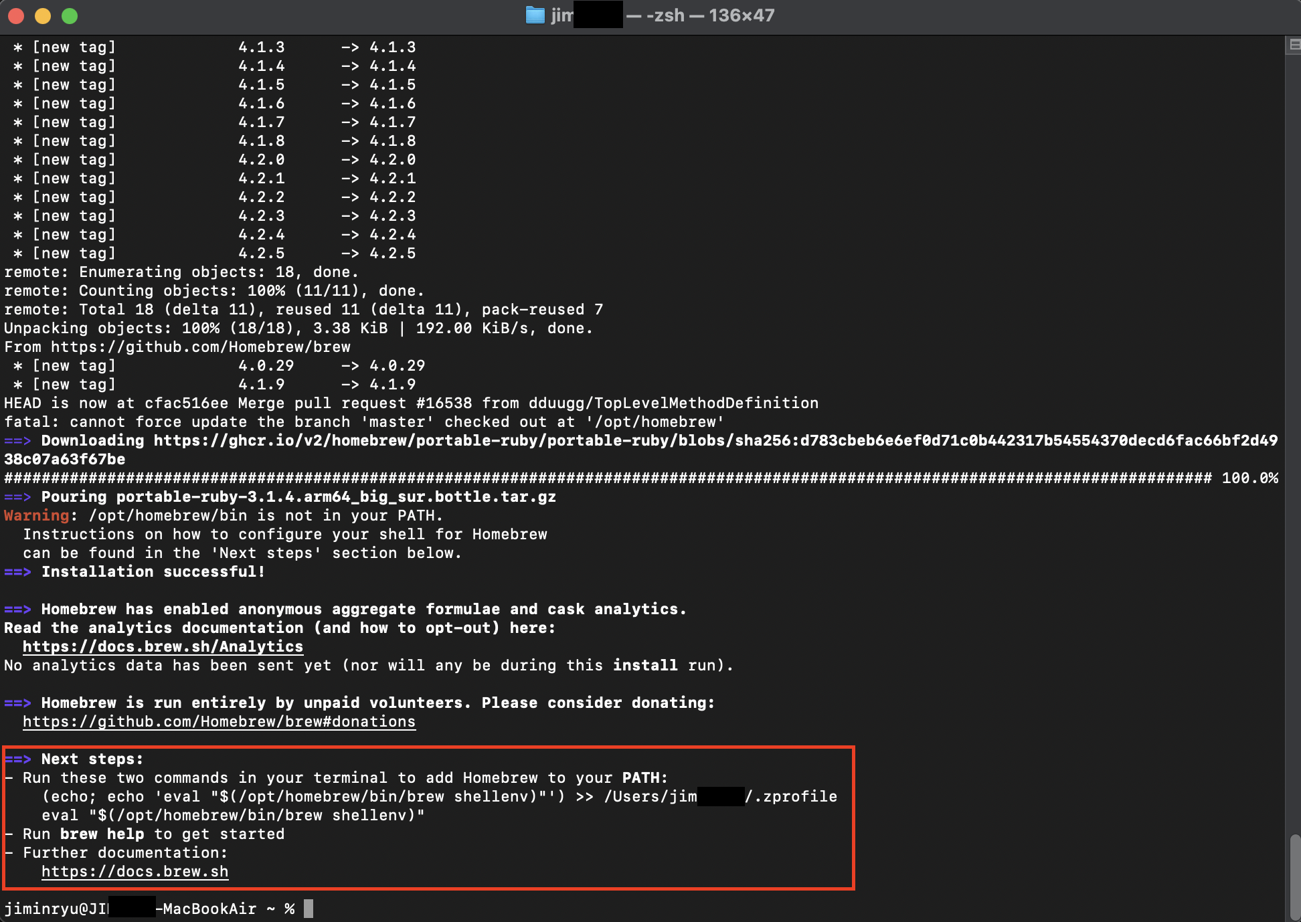
Task: Minimize the terminal with the yellow button
Action: click(43, 15)
